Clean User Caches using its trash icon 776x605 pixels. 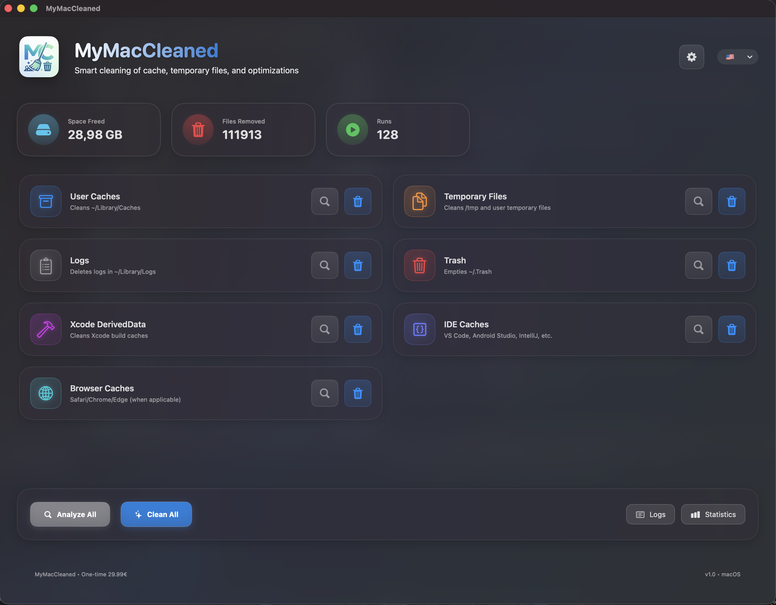coord(357,201)
